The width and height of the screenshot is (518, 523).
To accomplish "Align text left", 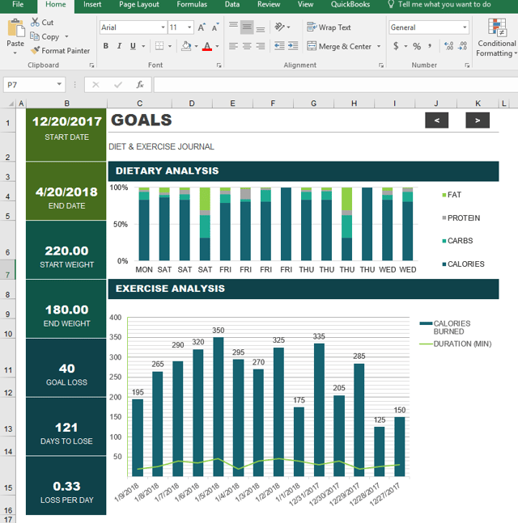I will point(233,46).
